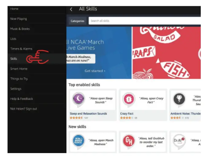Go back using the All Skills arrow
The width and height of the screenshot is (217, 158).
71,9
